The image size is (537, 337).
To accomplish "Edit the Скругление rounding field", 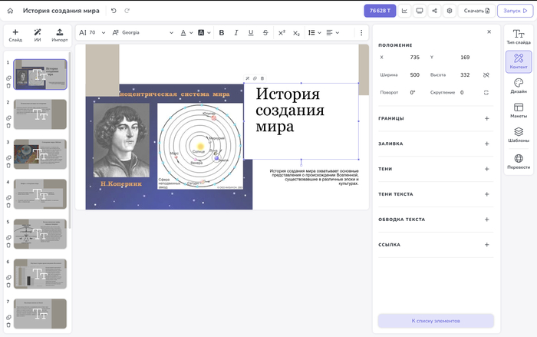I will click(462, 93).
